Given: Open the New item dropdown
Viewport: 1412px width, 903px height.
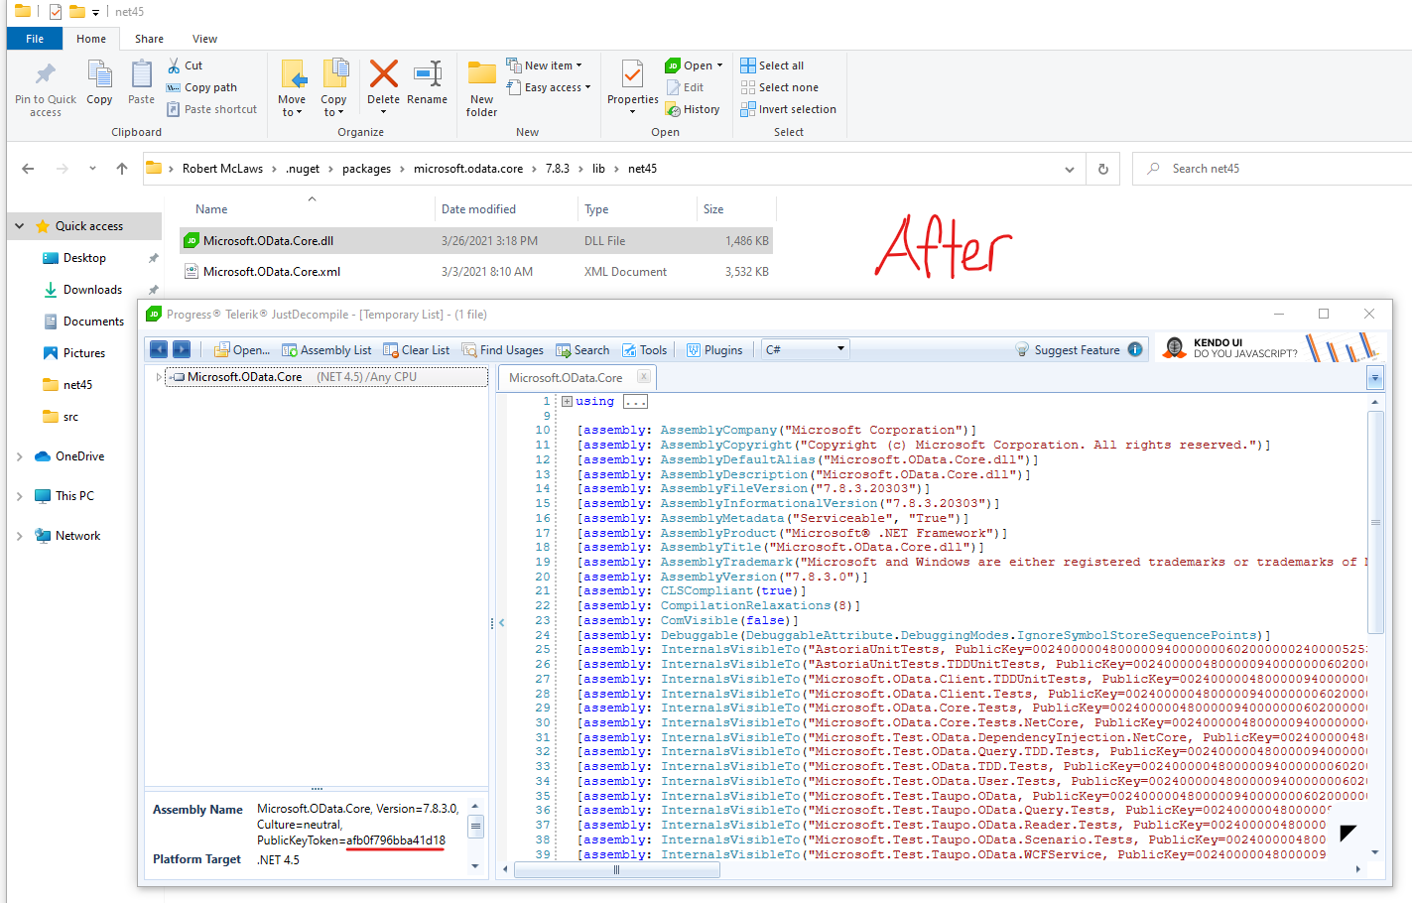Looking at the screenshot, I should click(x=544, y=65).
